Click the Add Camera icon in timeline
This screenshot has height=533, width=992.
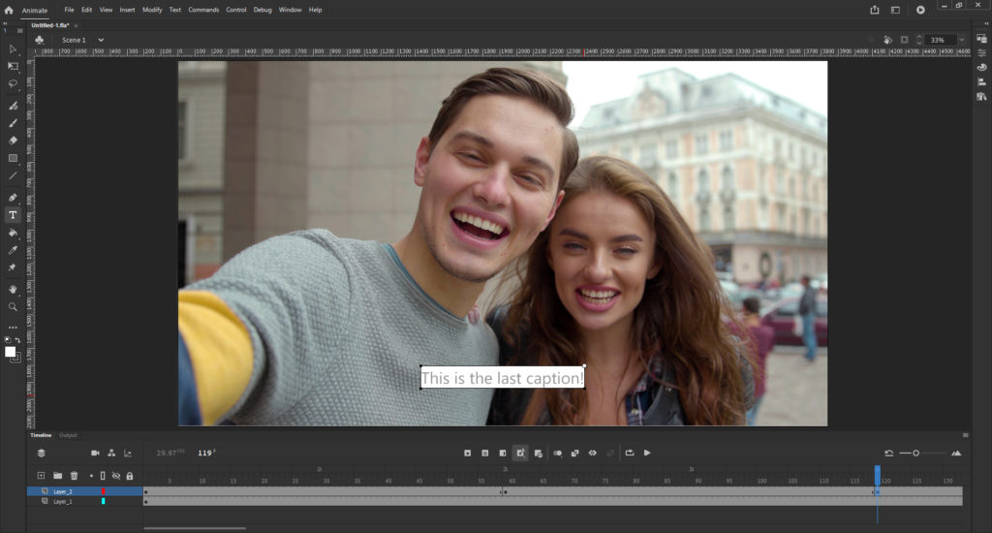click(95, 453)
